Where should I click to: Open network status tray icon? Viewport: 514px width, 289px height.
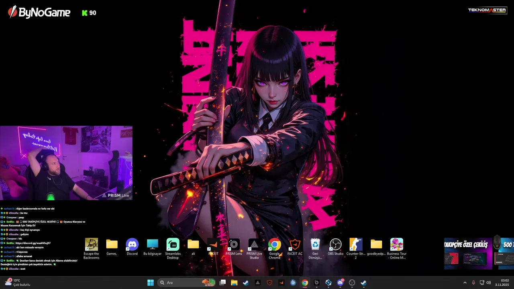coord(482,283)
